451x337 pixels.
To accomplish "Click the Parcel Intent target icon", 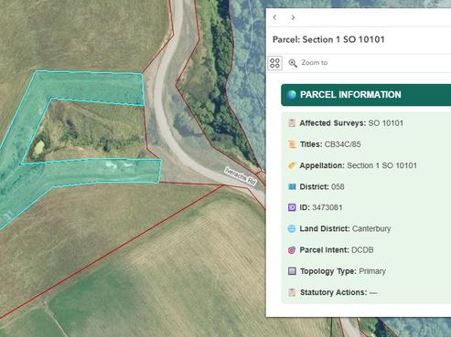I will click(x=292, y=250).
